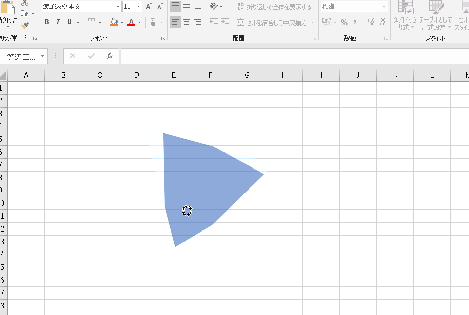Image resolution: width=469 pixels, height=315 pixels.
Task: Click Format as Table button
Action: click(x=435, y=15)
